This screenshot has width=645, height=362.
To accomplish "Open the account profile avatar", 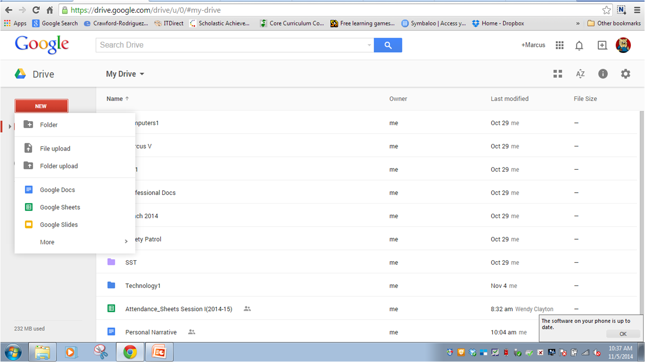I will [x=623, y=45].
